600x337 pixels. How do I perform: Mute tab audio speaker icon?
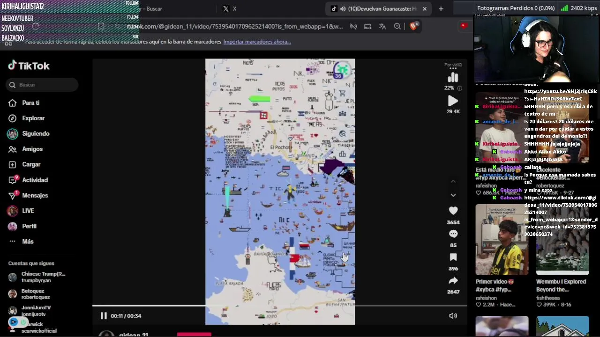pyautogui.click(x=343, y=8)
